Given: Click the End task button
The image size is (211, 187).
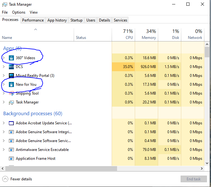Looking at the screenshot, I should click(194, 179).
